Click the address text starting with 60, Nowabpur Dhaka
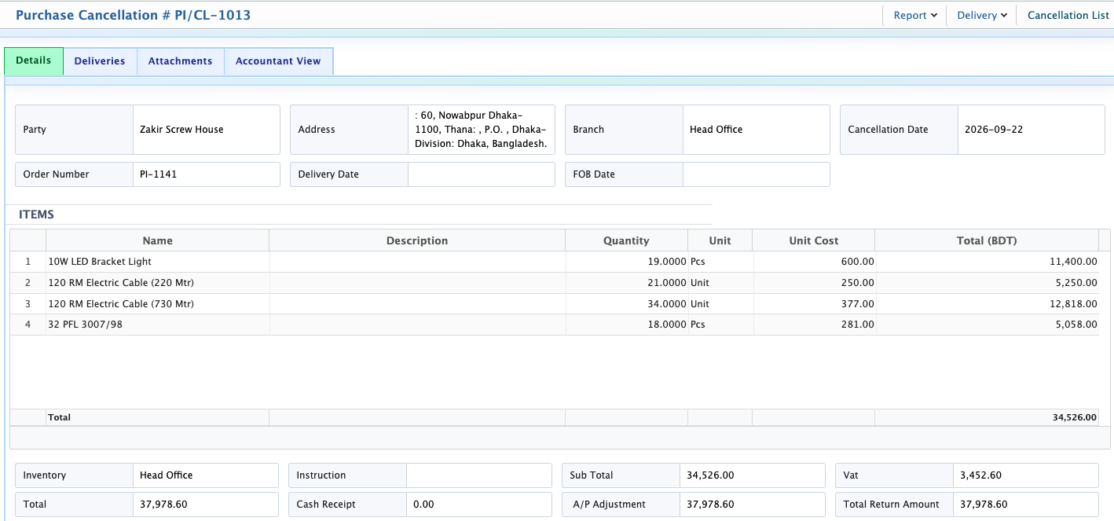The image size is (1114, 521). 481,130
